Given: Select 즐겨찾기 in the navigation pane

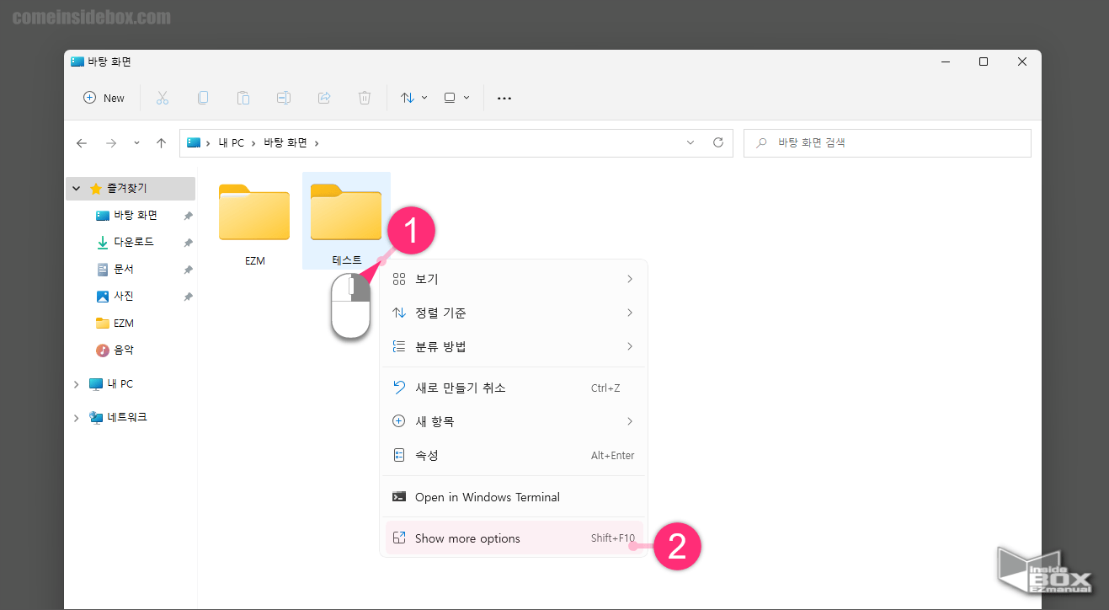Looking at the screenshot, I should [x=131, y=189].
